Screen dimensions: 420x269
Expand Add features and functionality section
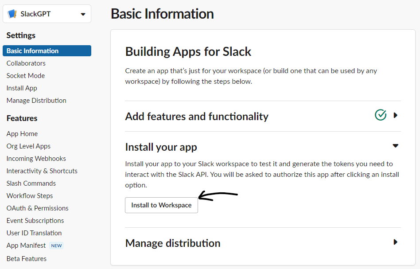pyautogui.click(x=396, y=115)
